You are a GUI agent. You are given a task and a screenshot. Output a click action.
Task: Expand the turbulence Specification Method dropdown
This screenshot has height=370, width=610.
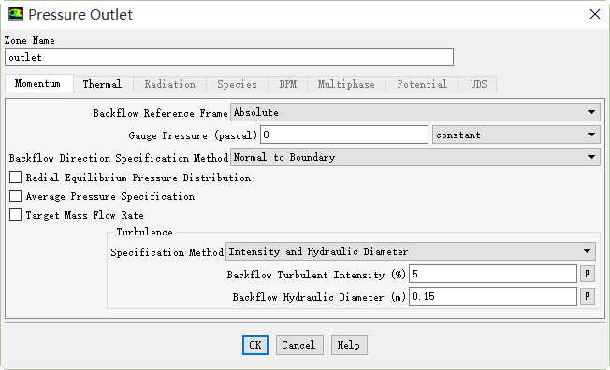(411, 252)
